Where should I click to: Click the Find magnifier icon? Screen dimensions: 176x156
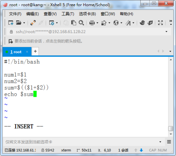tap(81, 23)
